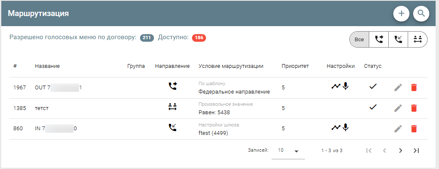Select the Все filter toggle
The image size is (439, 169).
click(x=359, y=40)
